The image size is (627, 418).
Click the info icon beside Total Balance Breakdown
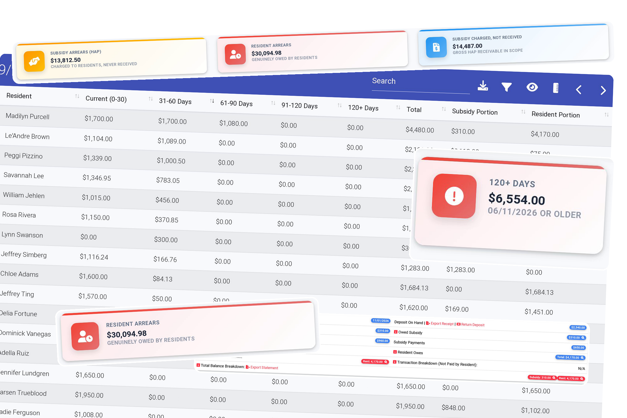198,365
